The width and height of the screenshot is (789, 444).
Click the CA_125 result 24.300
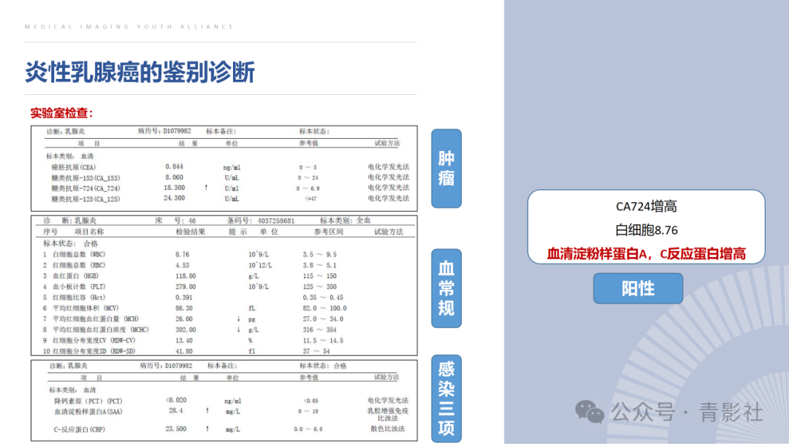tap(175, 198)
